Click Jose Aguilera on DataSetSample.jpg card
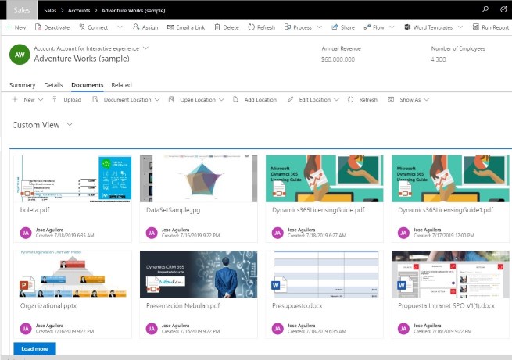The width and height of the screenshot is (512, 360). 175,230
